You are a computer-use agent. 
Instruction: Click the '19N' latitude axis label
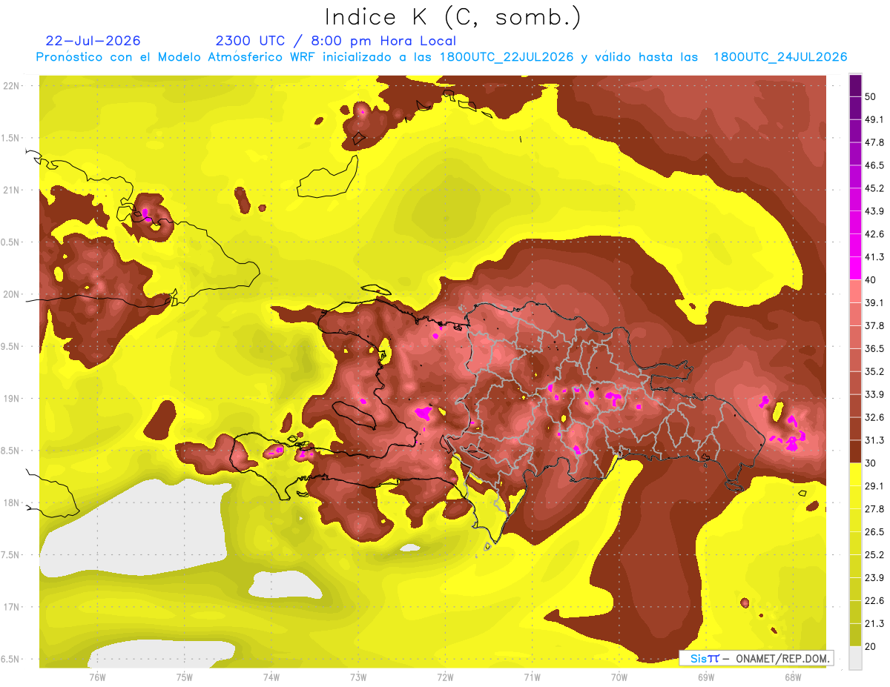[x=11, y=399]
